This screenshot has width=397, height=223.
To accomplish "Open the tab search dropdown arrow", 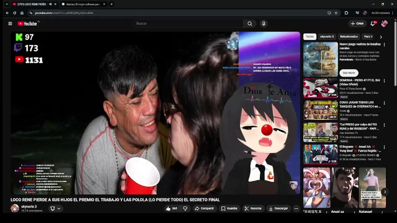I will [x=7, y=4].
